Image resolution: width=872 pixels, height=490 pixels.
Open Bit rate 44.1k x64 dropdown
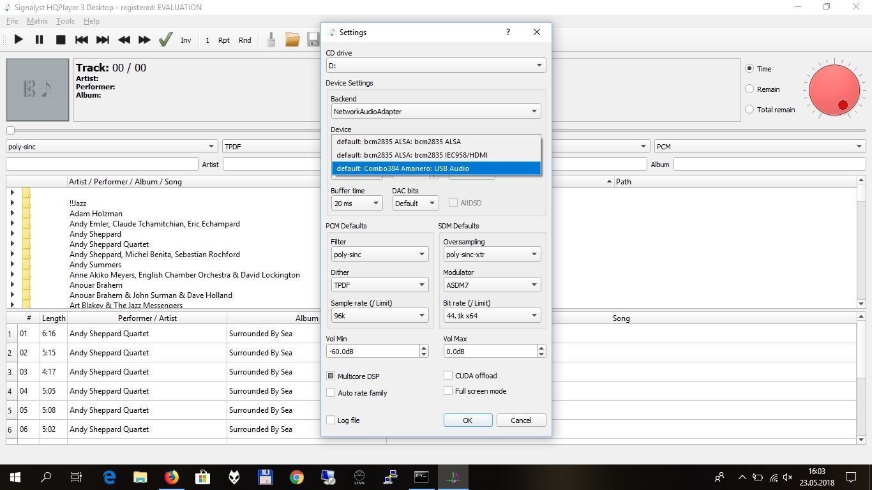(x=492, y=315)
